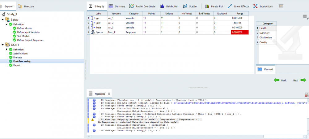Click the Evaluate green check icon

tap(11, 58)
